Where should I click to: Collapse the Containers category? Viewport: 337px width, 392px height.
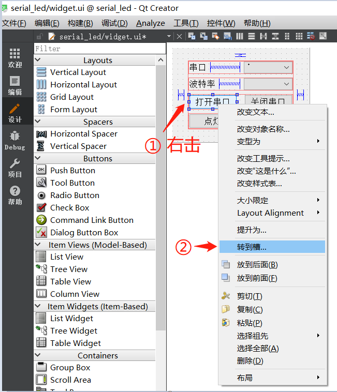click(38, 355)
